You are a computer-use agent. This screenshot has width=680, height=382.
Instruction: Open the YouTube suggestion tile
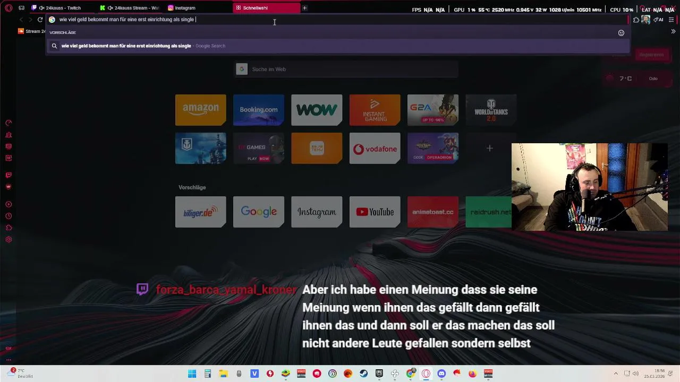point(375,212)
